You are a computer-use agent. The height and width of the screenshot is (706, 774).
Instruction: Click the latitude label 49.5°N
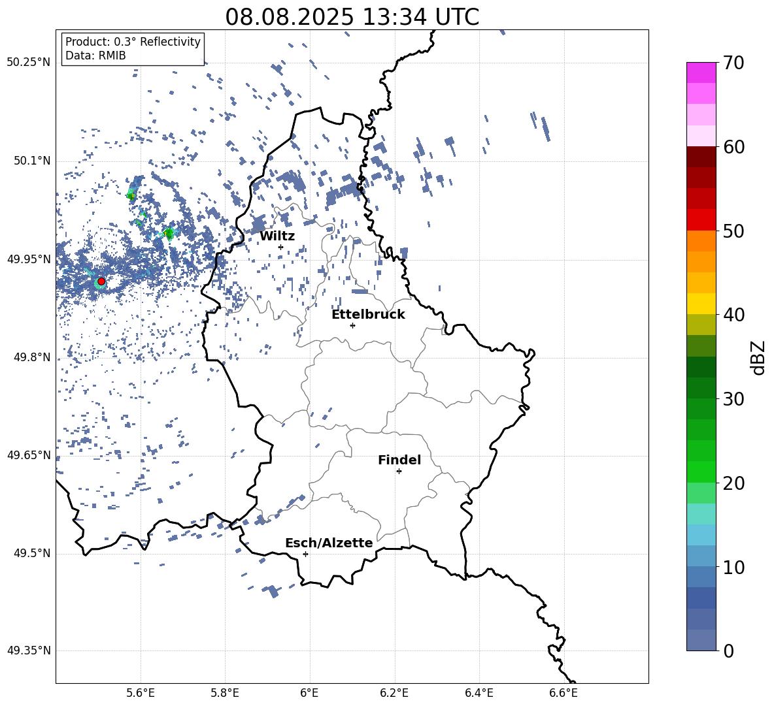pyautogui.click(x=31, y=553)
